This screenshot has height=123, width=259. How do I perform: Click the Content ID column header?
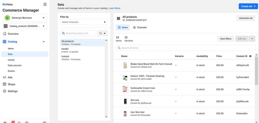[242, 56]
